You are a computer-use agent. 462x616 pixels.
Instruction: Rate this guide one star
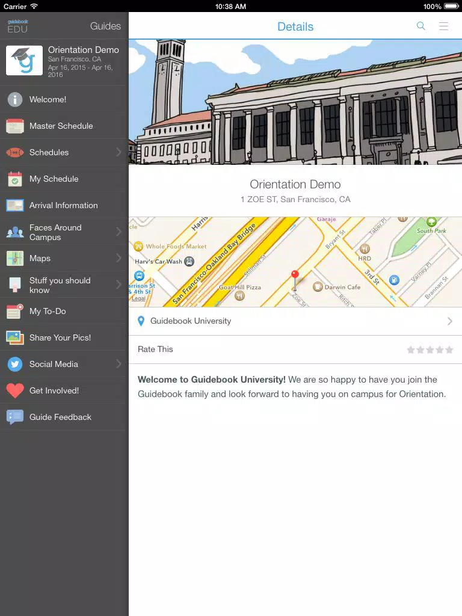[x=411, y=350]
